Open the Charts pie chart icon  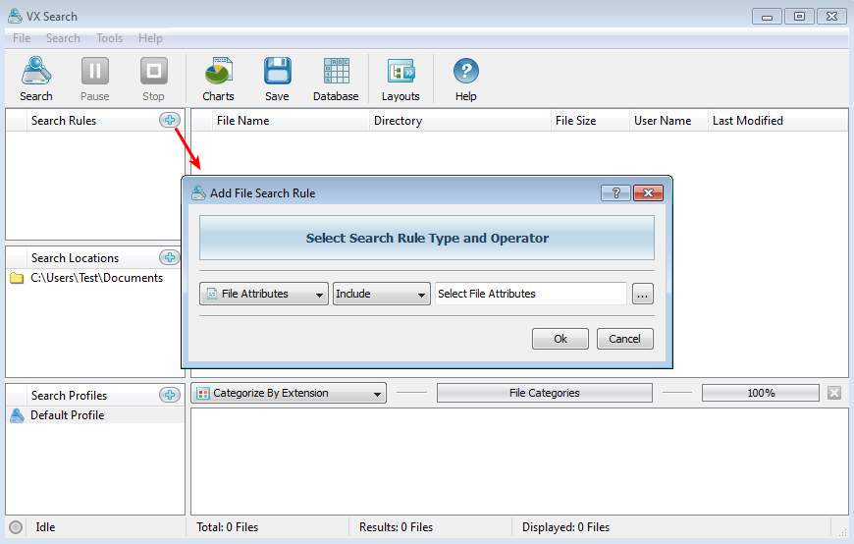218,71
